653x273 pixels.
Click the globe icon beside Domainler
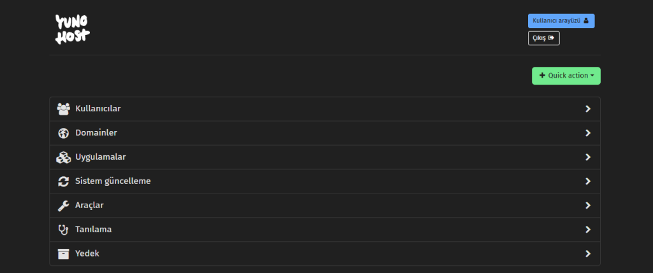63,133
